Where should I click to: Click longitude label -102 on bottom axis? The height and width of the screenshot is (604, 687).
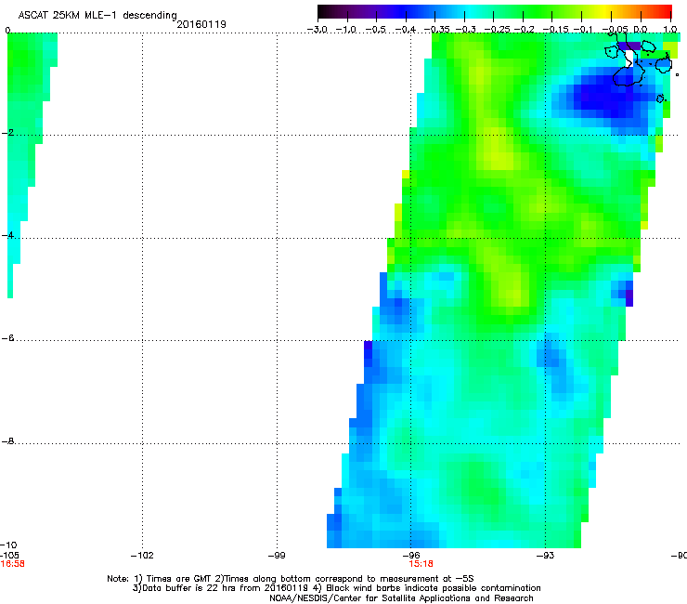[x=142, y=556]
